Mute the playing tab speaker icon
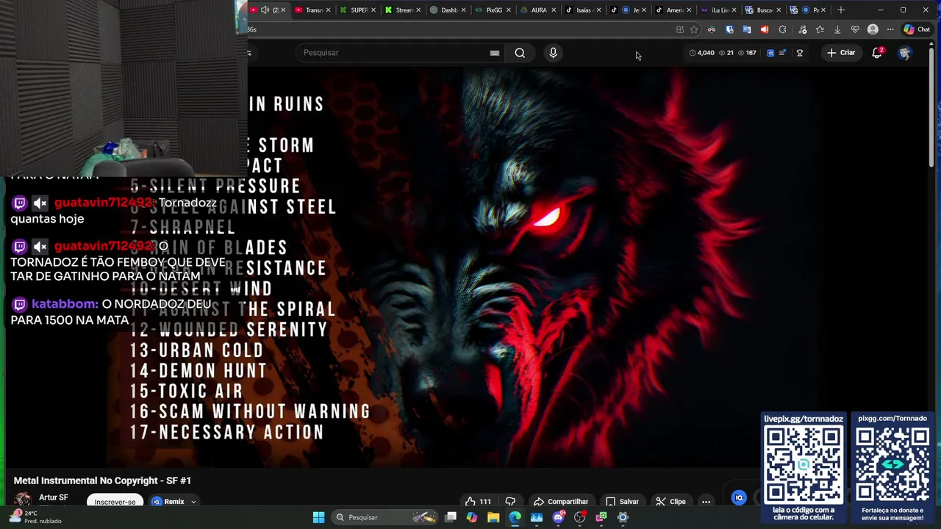Image resolution: width=941 pixels, height=529 pixels. pyautogui.click(x=265, y=10)
